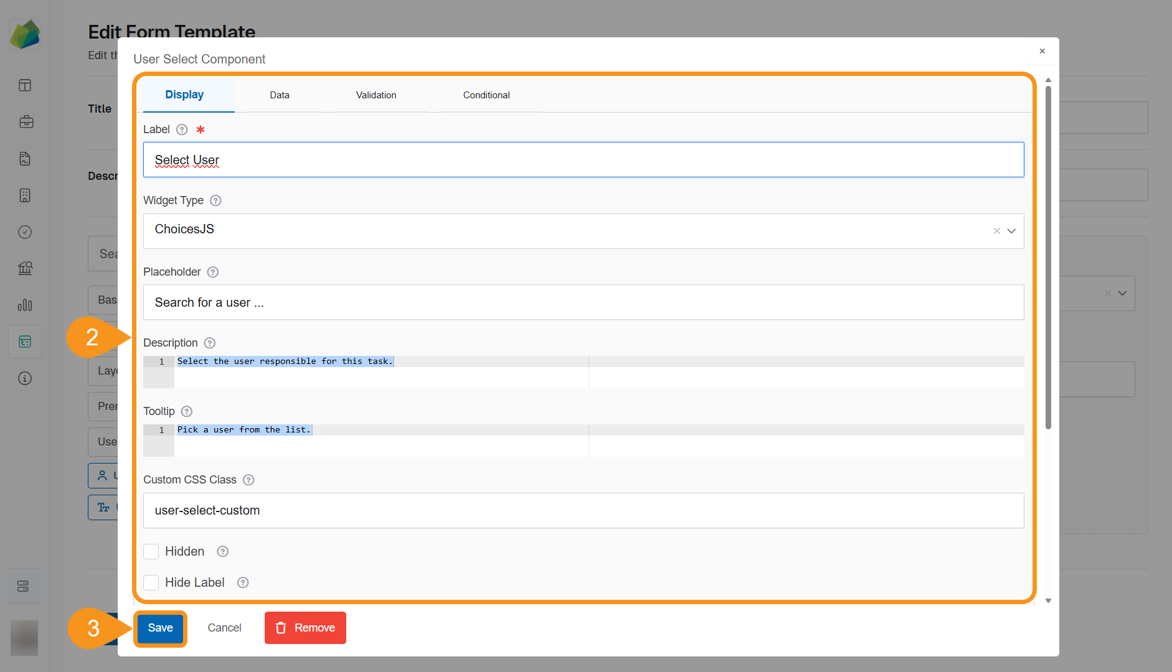Save the User Select Component settings
The image size is (1172, 672).
tap(160, 628)
